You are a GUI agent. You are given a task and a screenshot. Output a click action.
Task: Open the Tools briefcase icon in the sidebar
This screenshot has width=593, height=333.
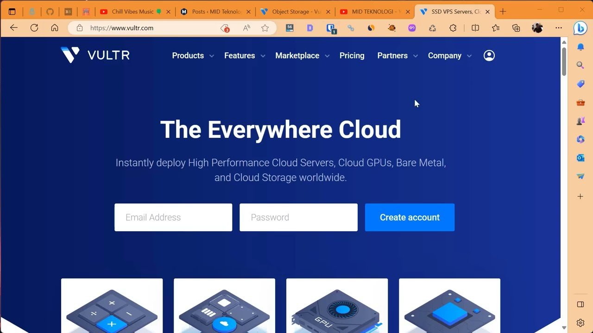tap(580, 102)
